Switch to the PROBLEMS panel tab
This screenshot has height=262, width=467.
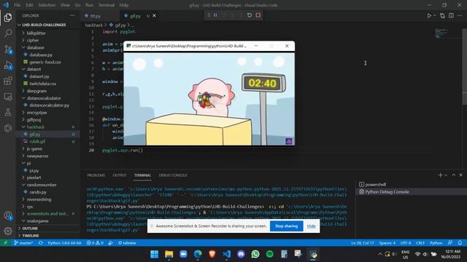pyautogui.click(x=96, y=175)
